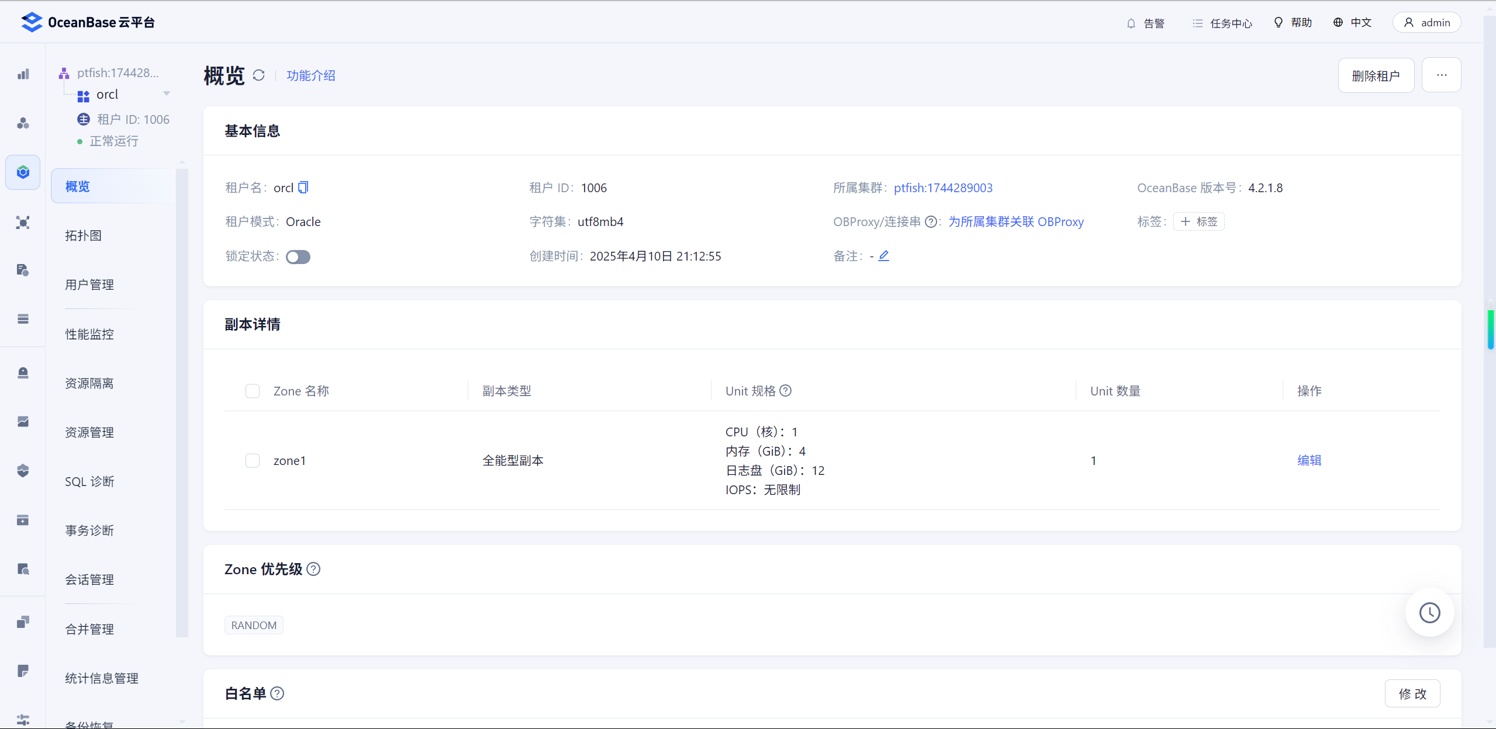This screenshot has width=1496, height=729.
Task: Open the more actions ellipsis button
Action: [x=1441, y=75]
